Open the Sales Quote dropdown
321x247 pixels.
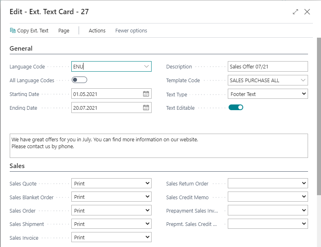pos(111,183)
